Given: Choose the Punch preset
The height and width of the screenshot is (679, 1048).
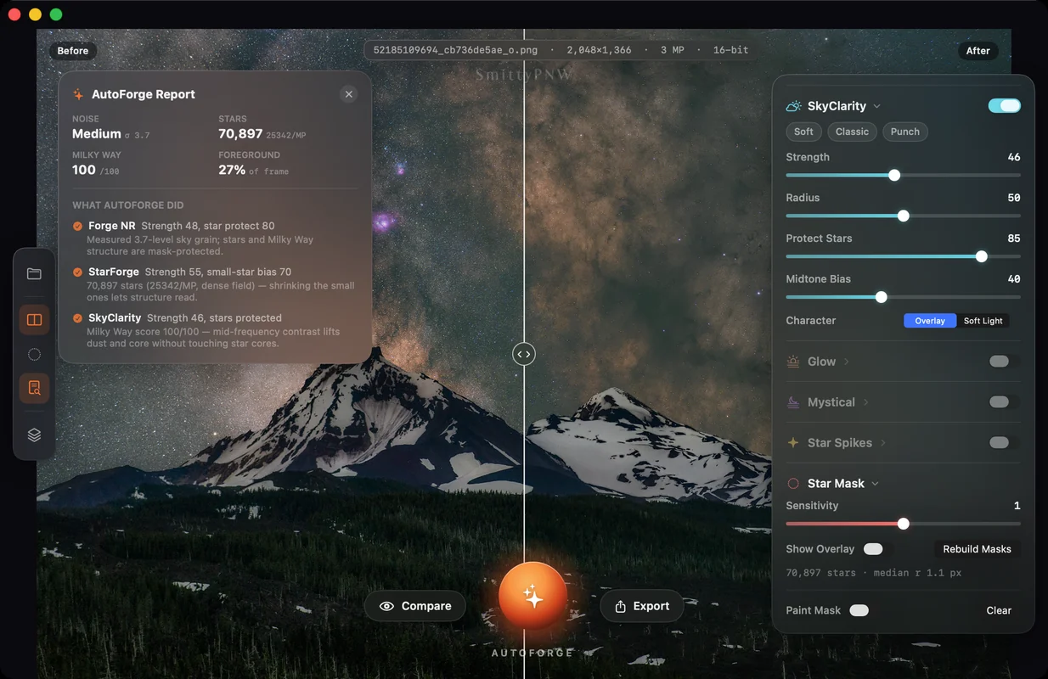Looking at the screenshot, I should 905,132.
